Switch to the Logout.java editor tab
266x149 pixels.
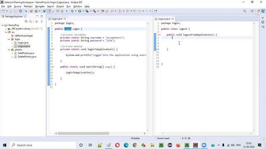pos(164,19)
